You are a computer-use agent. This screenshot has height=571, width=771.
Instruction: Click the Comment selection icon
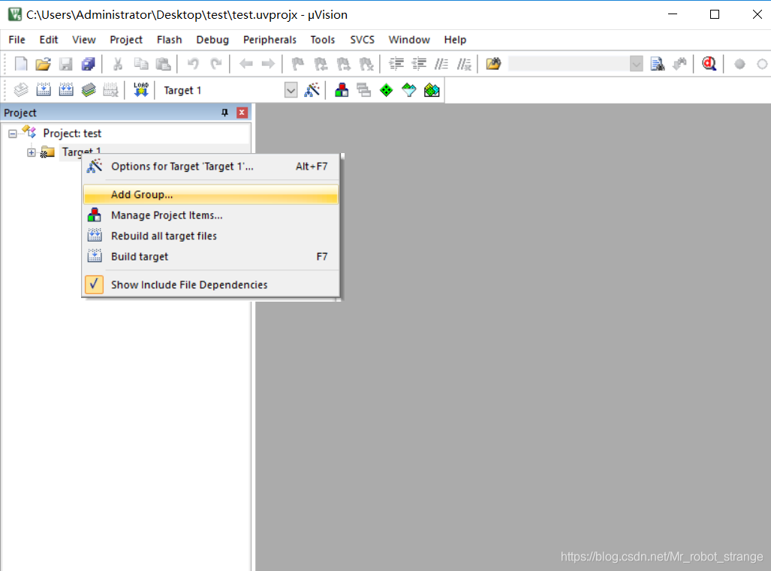(441, 64)
